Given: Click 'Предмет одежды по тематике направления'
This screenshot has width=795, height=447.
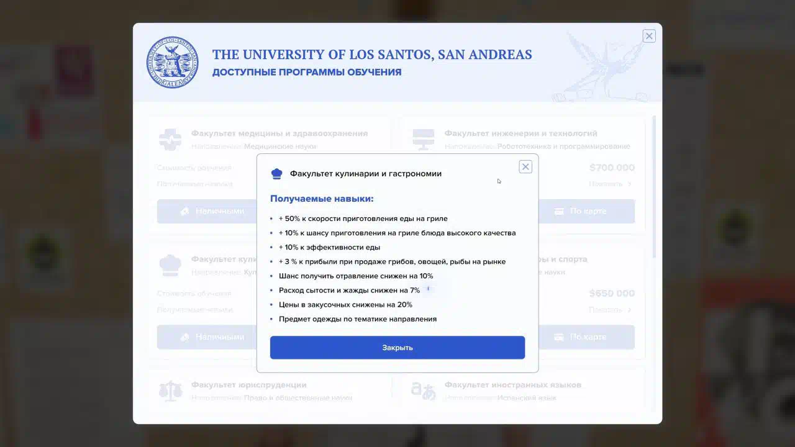Looking at the screenshot, I should (x=358, y=318).
